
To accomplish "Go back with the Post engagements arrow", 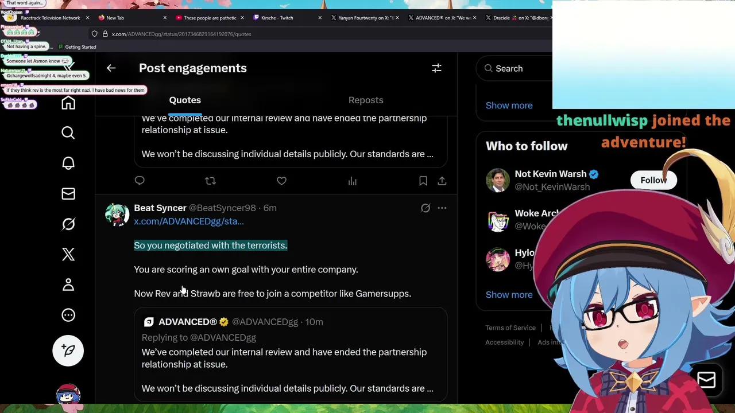I will tap(111, 68).
